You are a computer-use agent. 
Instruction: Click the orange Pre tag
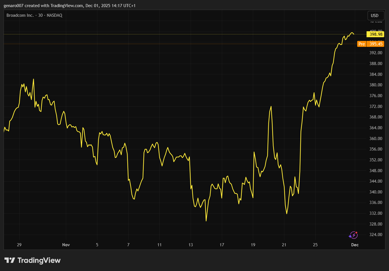pyautogui.click(x=361, y=44)
